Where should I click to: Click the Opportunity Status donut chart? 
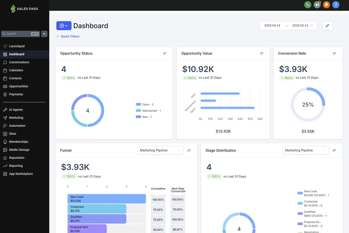(88, 110)
